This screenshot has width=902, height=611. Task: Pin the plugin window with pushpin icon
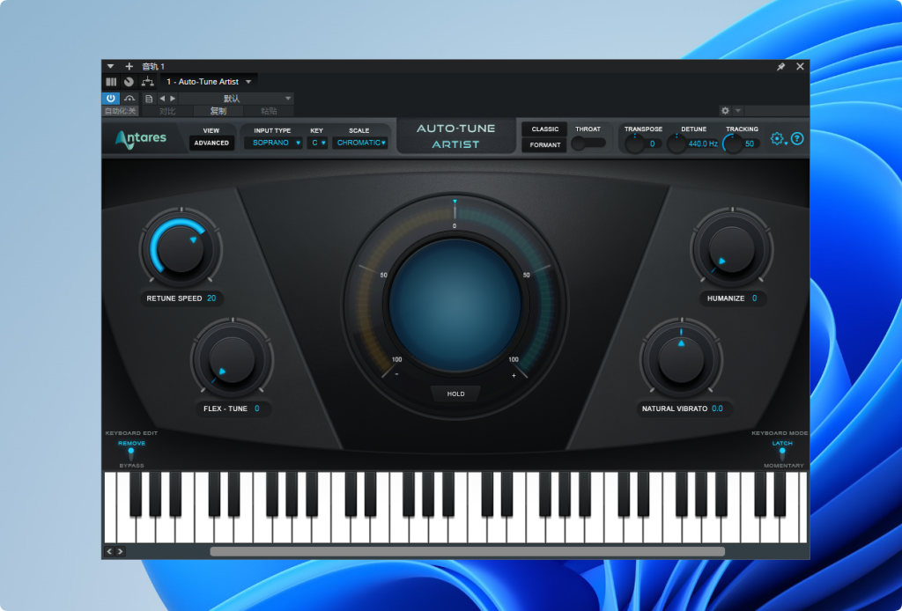pos(780,67)
